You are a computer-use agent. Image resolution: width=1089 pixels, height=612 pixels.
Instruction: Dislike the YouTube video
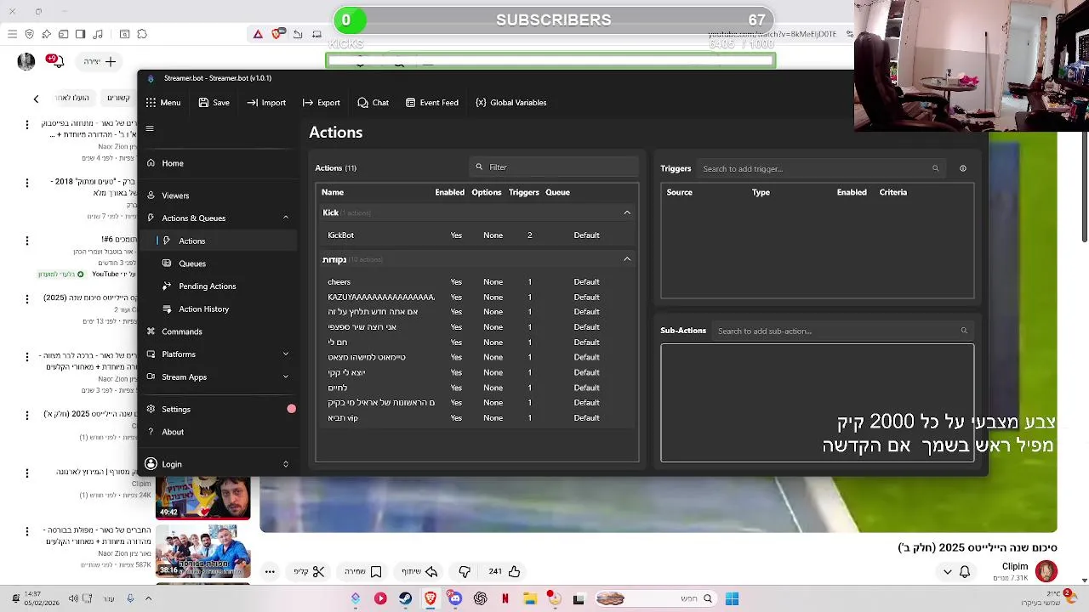click(465, 572)
